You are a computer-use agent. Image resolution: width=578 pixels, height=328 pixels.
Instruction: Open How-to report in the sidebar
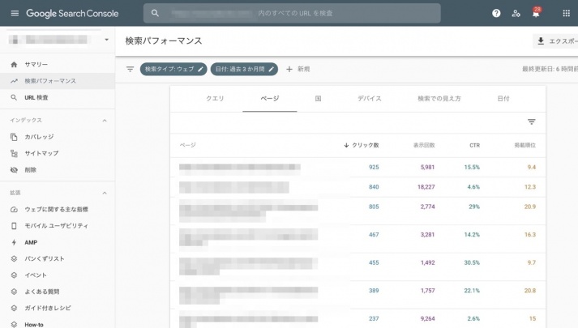point(34,324)
